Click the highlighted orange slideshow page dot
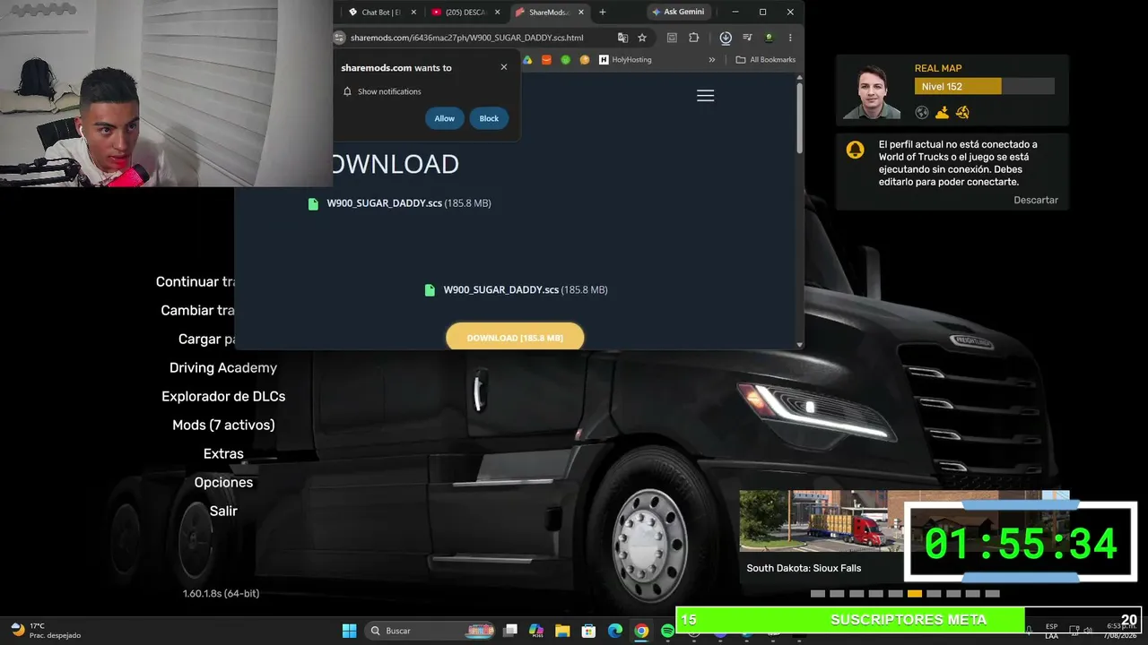Screen dimensions: 1148x645 click(x=915, y=594)
